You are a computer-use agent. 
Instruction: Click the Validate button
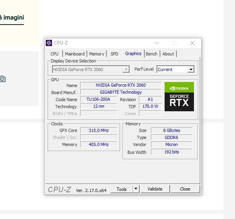pos(155,189)
